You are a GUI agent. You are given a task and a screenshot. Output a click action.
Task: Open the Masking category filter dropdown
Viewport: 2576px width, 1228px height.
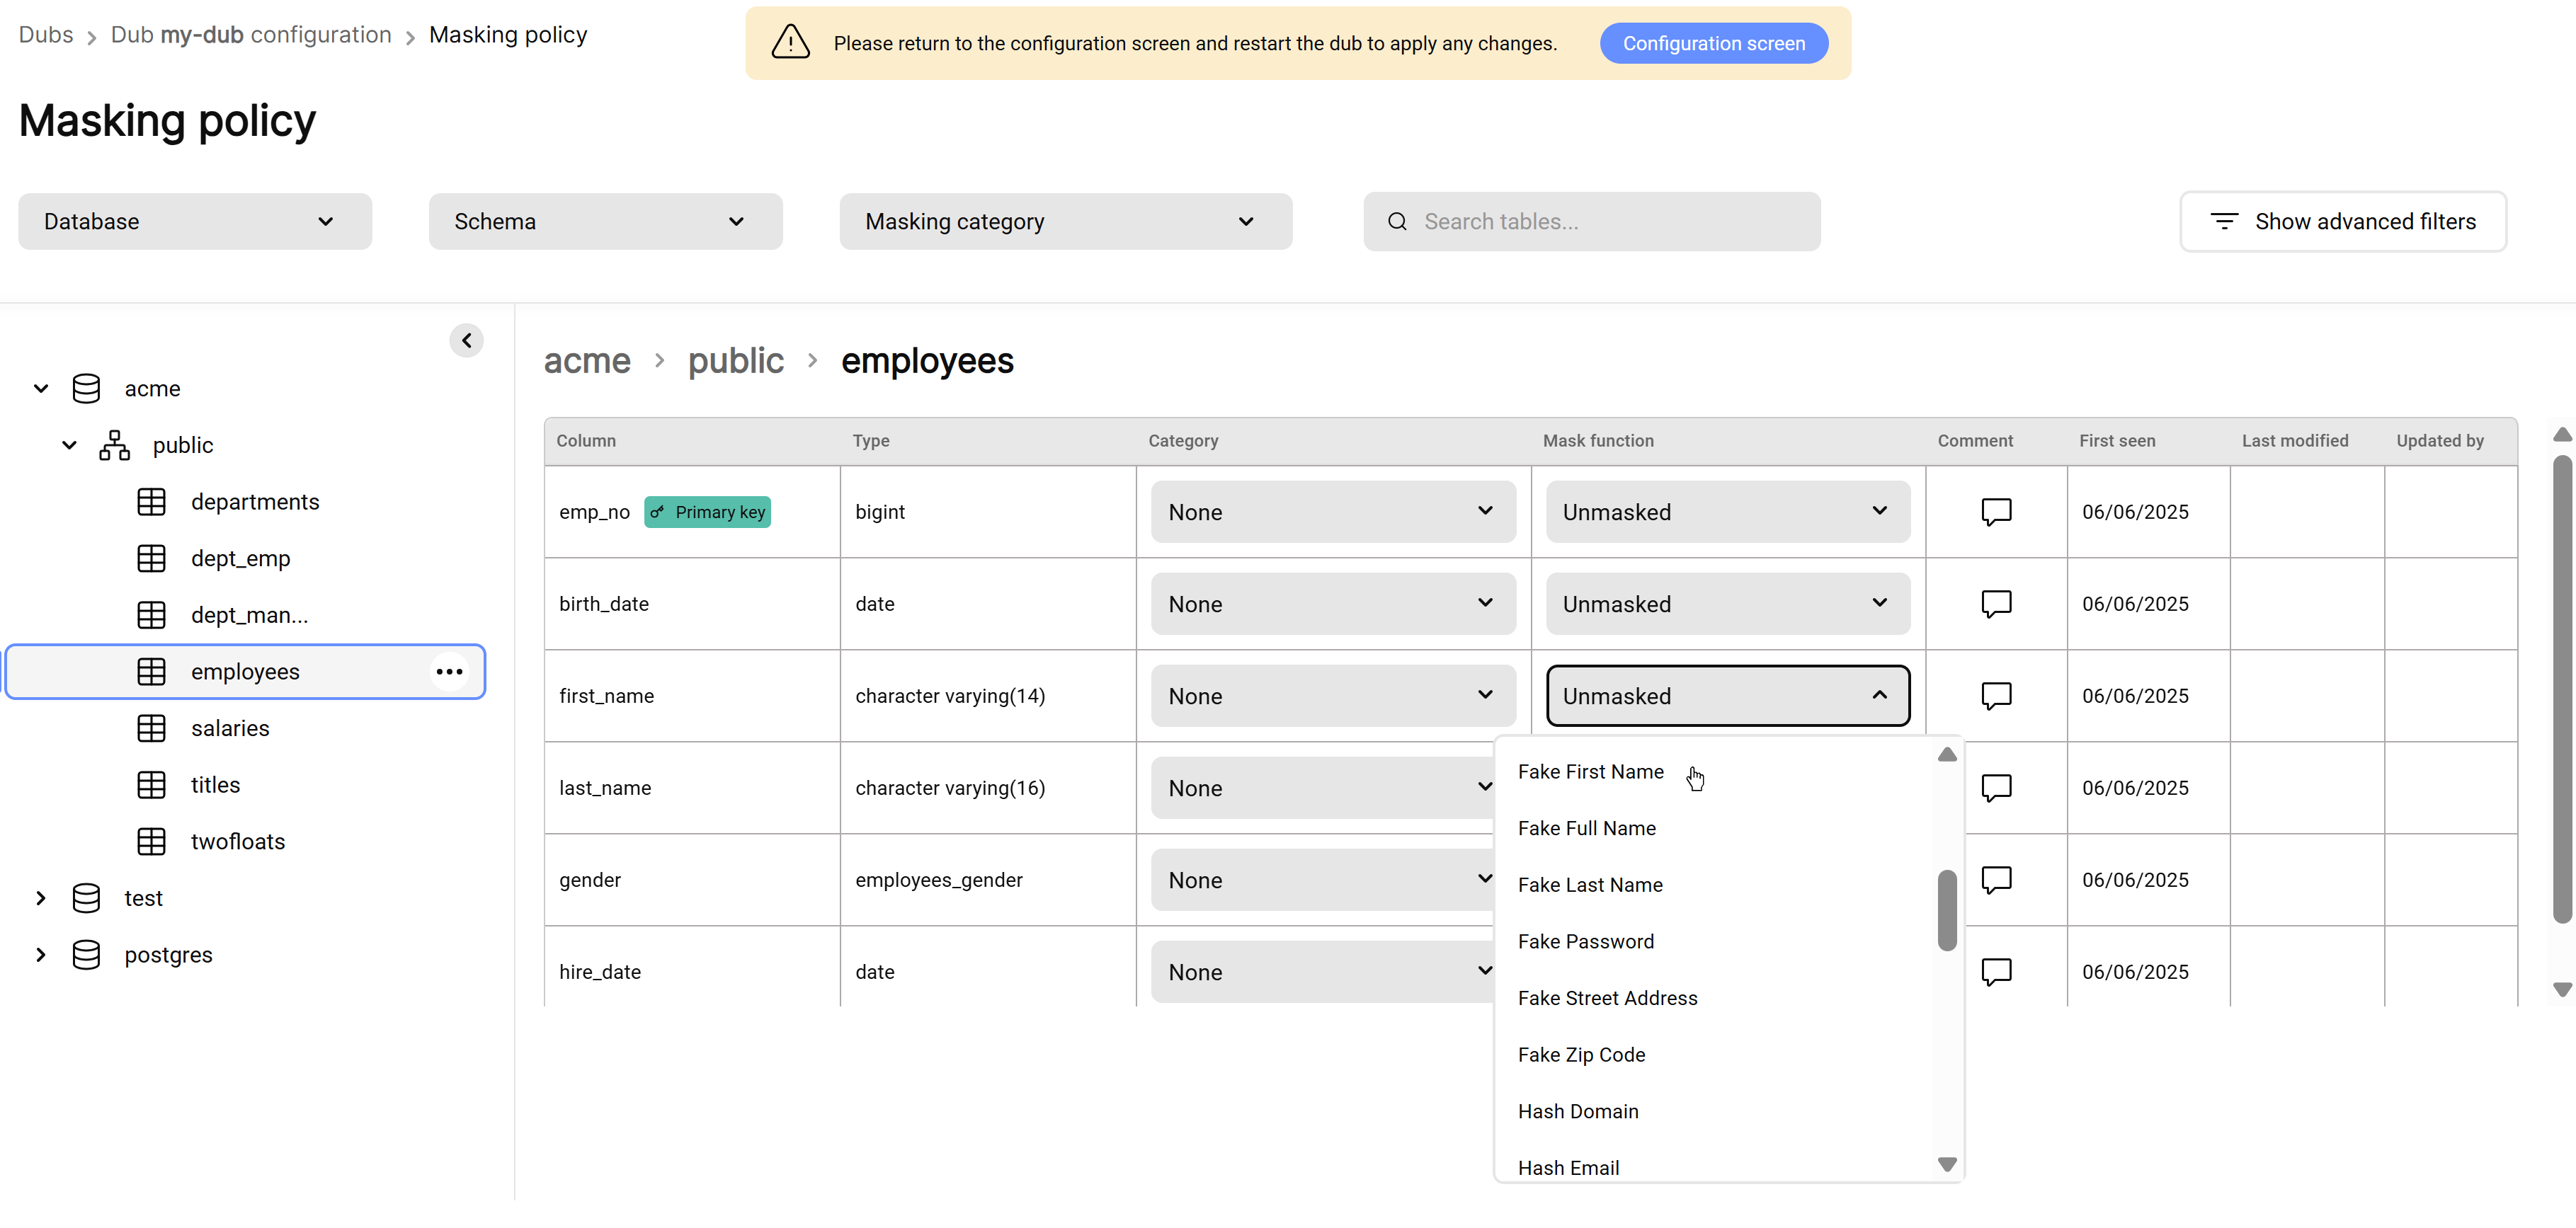point(1065,222)
